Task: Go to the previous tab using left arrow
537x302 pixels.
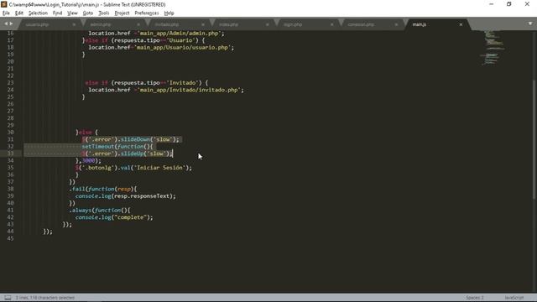Action: pos(6,23)
